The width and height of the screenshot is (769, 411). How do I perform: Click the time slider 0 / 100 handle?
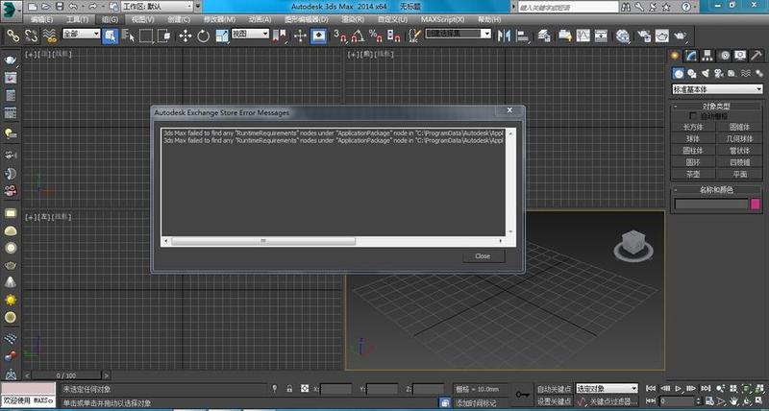(x=66, y=375)
